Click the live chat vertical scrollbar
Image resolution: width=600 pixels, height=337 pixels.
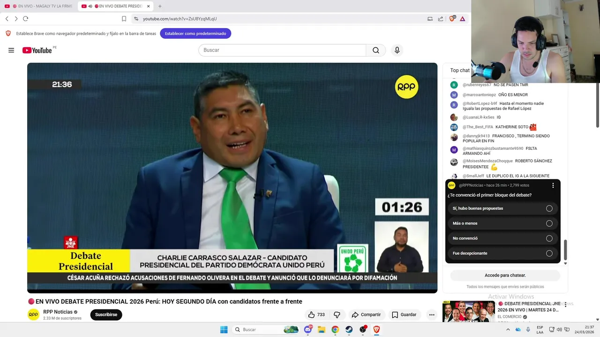tap(565, 250)
